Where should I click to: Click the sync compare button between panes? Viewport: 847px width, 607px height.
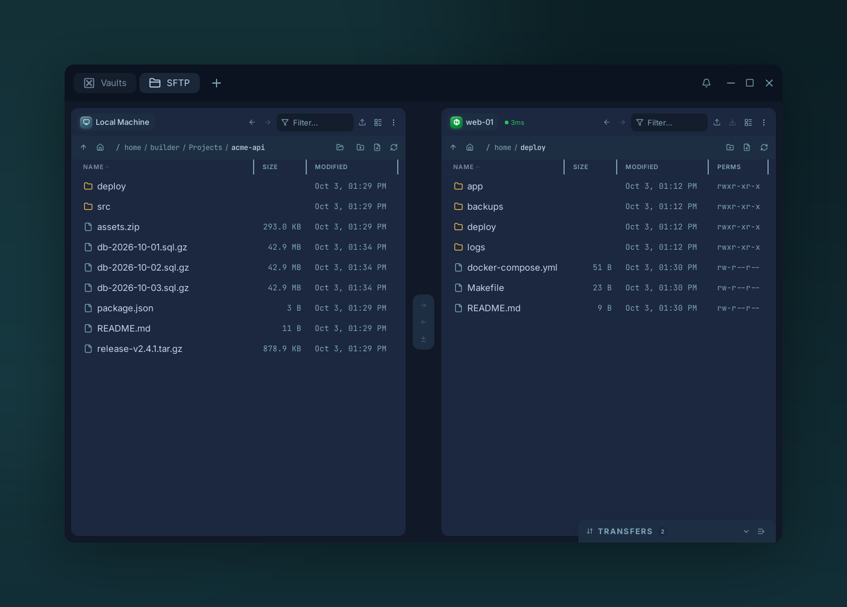(424, 339)
